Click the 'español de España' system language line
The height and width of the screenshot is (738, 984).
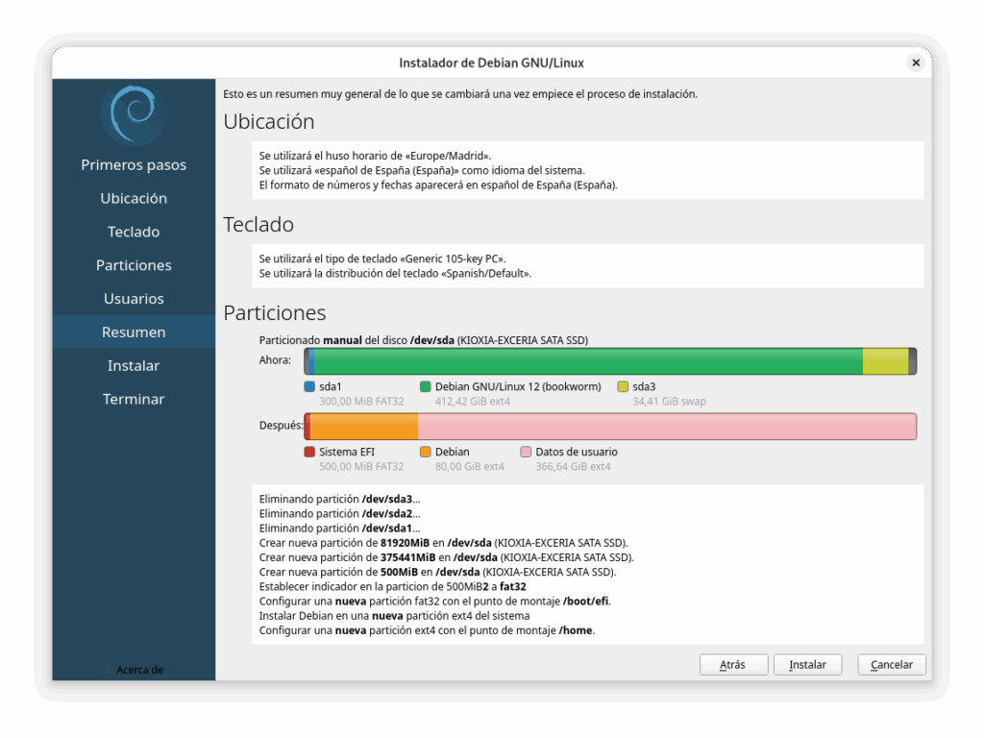coord(422,170)
